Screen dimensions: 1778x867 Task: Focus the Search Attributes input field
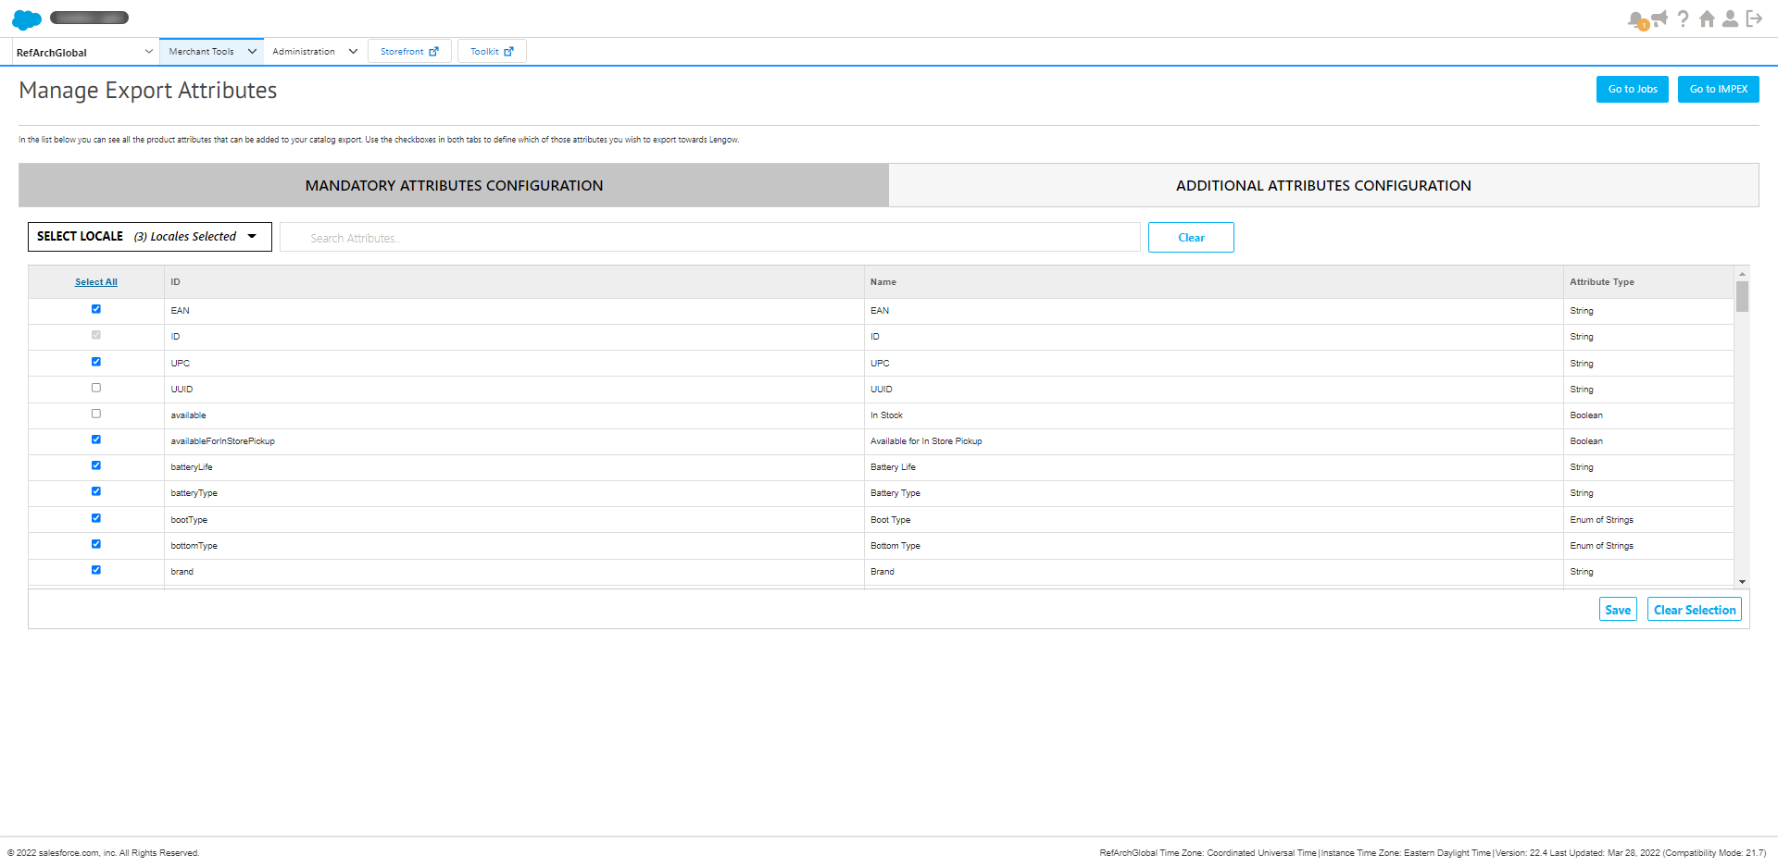[x=710, y=238]
